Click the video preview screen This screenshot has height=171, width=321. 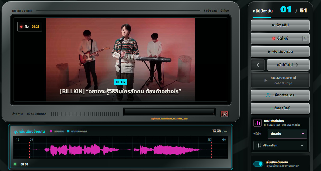pyautogui.click(x=121, y=59)
